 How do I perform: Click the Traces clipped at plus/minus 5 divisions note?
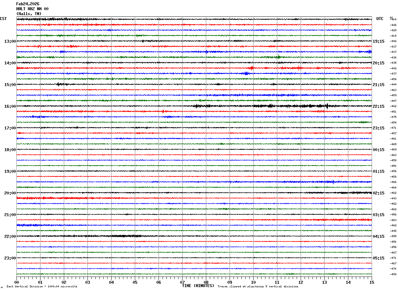click(x=258, y=287)
